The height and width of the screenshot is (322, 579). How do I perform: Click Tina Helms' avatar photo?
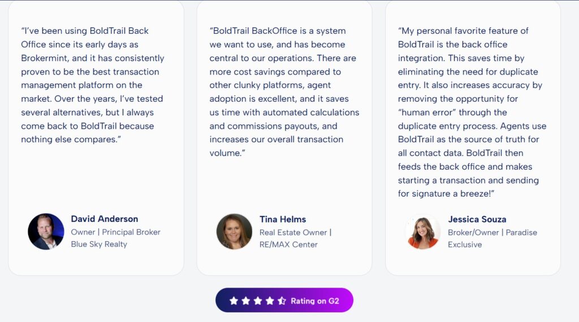[234, 232]
